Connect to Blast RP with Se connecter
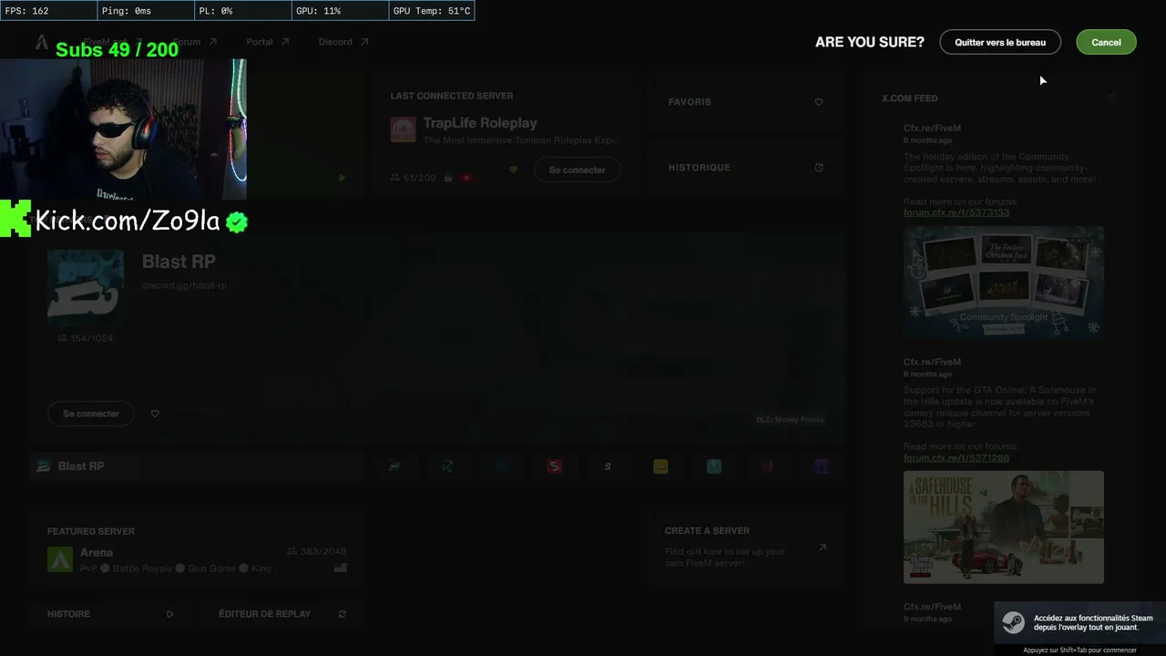 91,414
